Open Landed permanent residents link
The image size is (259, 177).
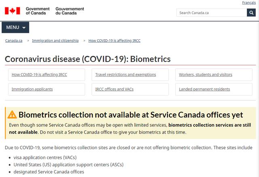click(x=204, y=89)
